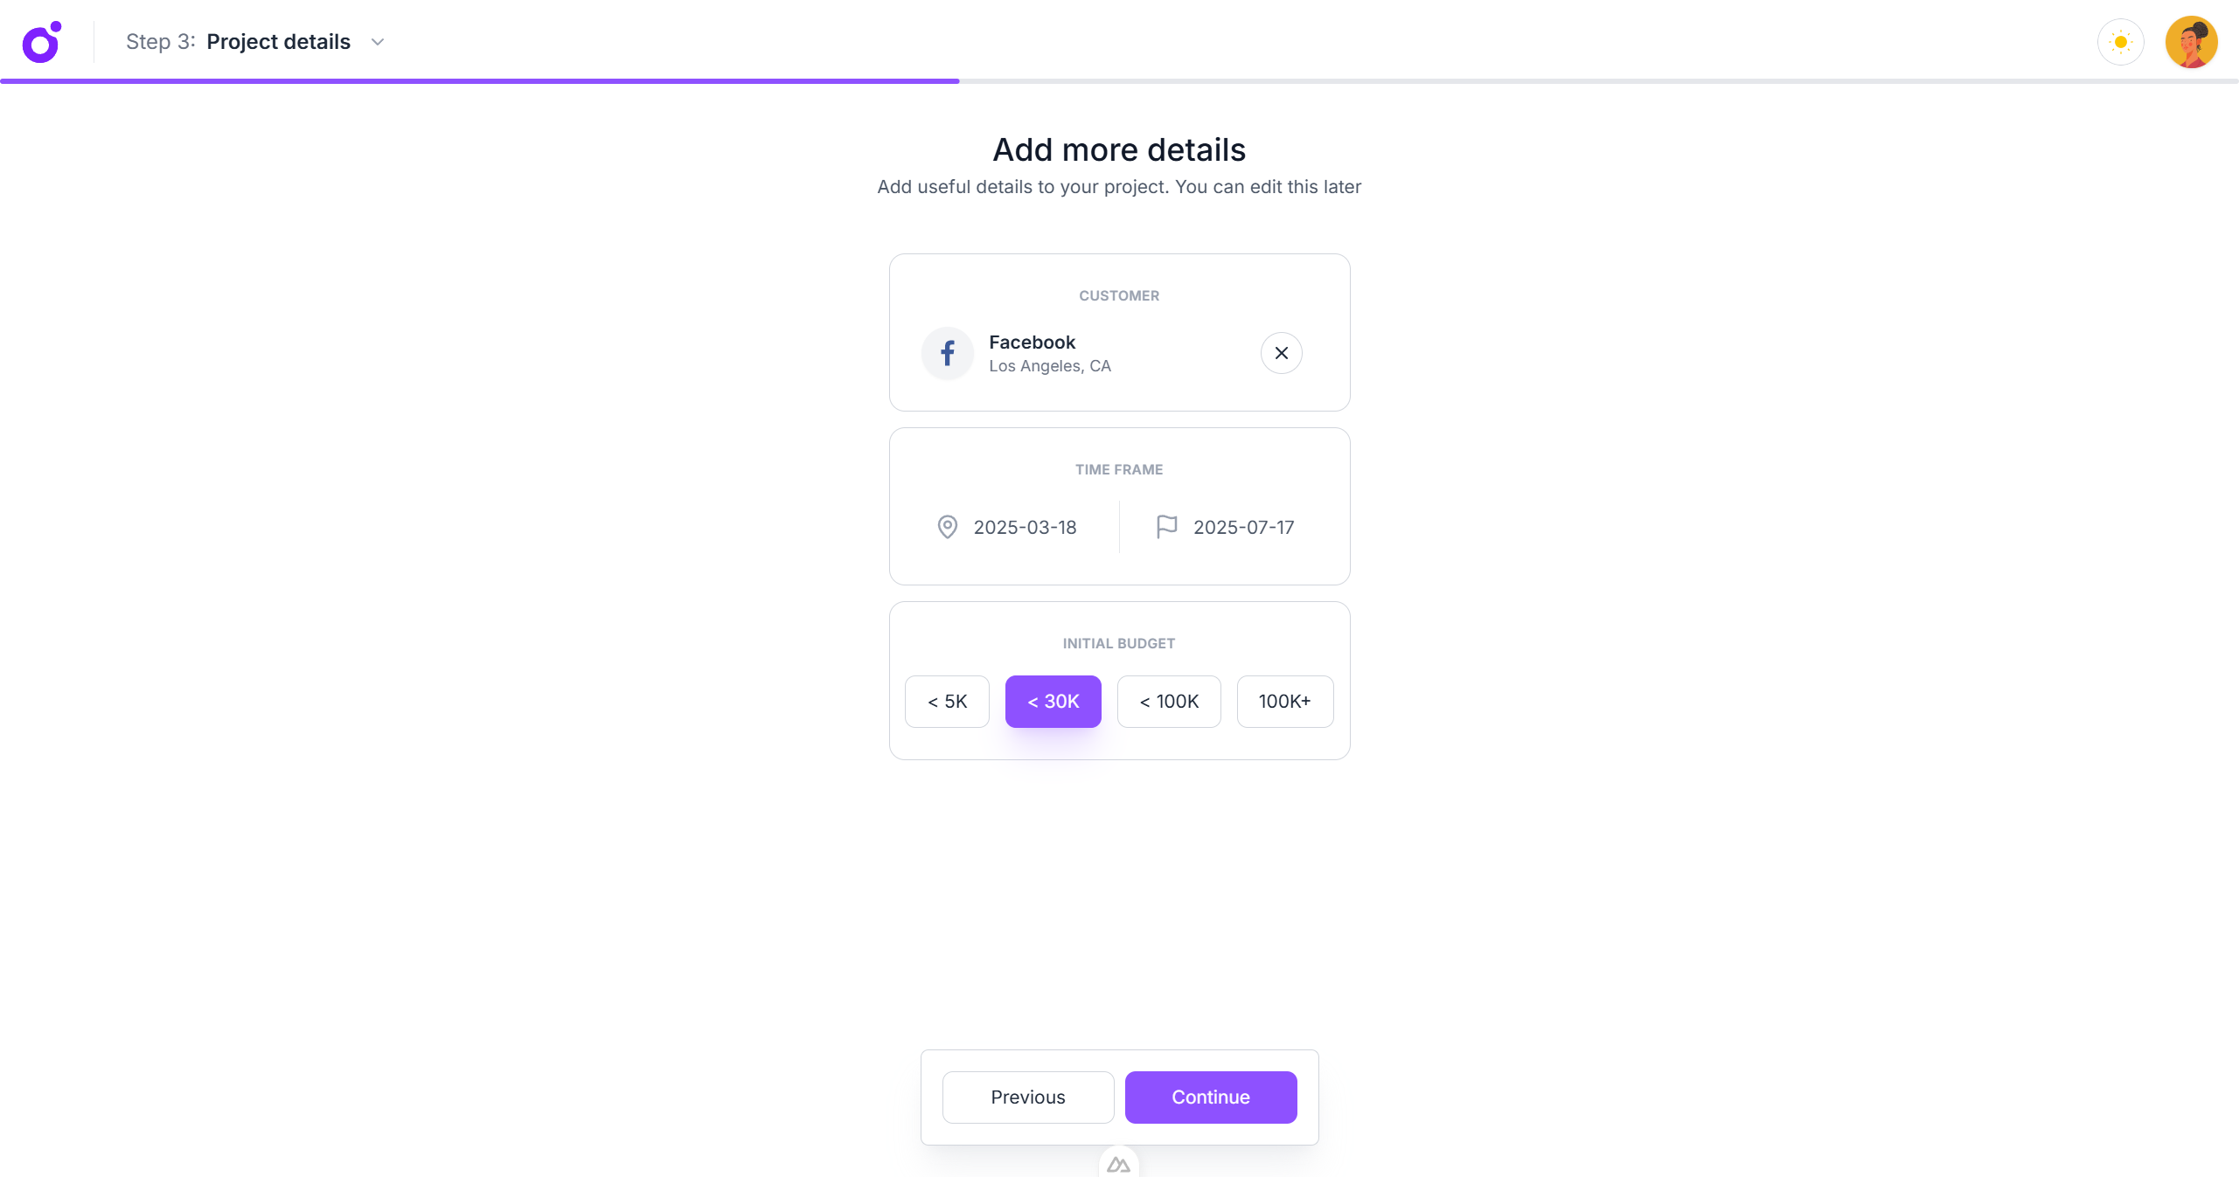This screenshot has width=2239, height=1177.
Task: Click the Nuxt devtools icon at bottom
Action: click(1118, 1165)
